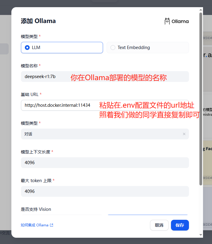Click the 添加 Ollama dialog title
The width and height of the screenshot is (212, 244).
(x=38, y=21)
